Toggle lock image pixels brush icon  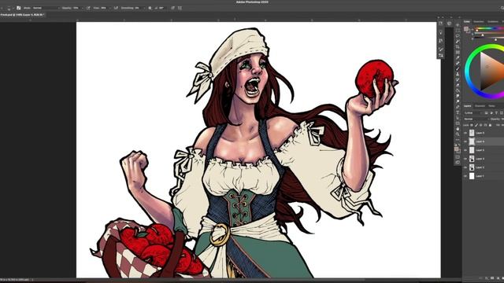(476, 125)
